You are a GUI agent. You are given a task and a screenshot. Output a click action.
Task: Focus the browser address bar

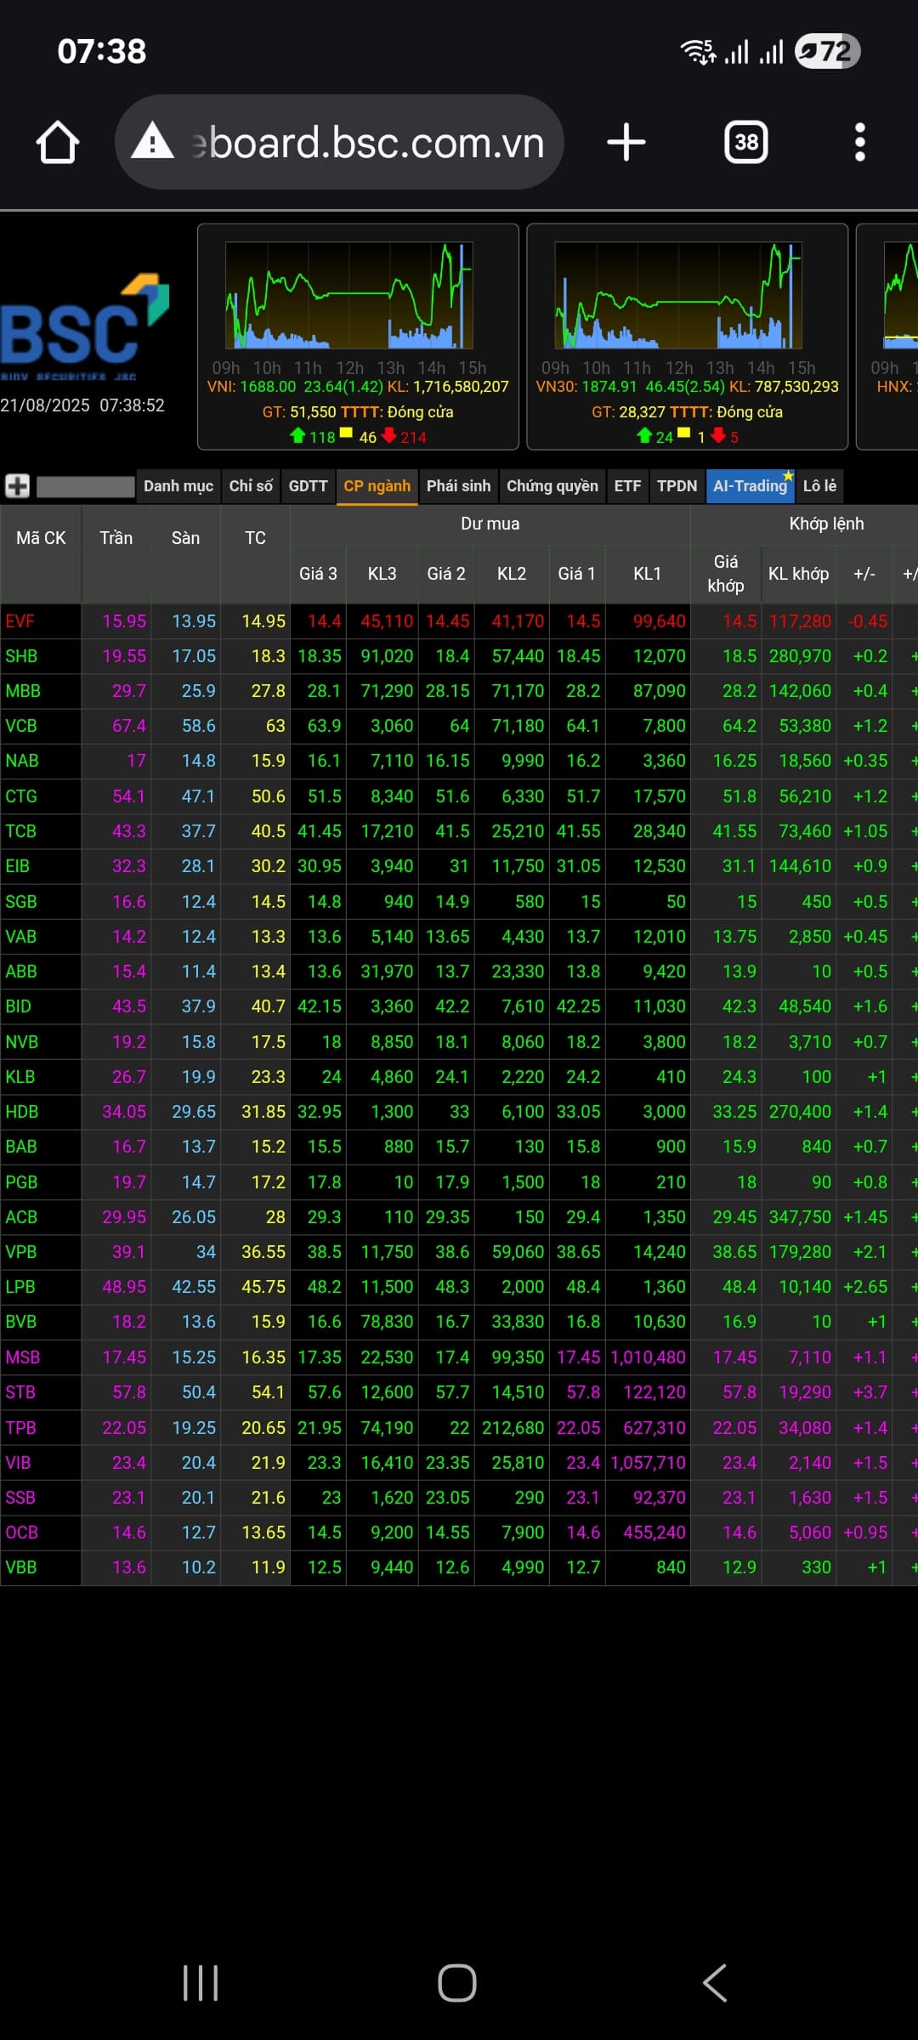tap(340, 142)
